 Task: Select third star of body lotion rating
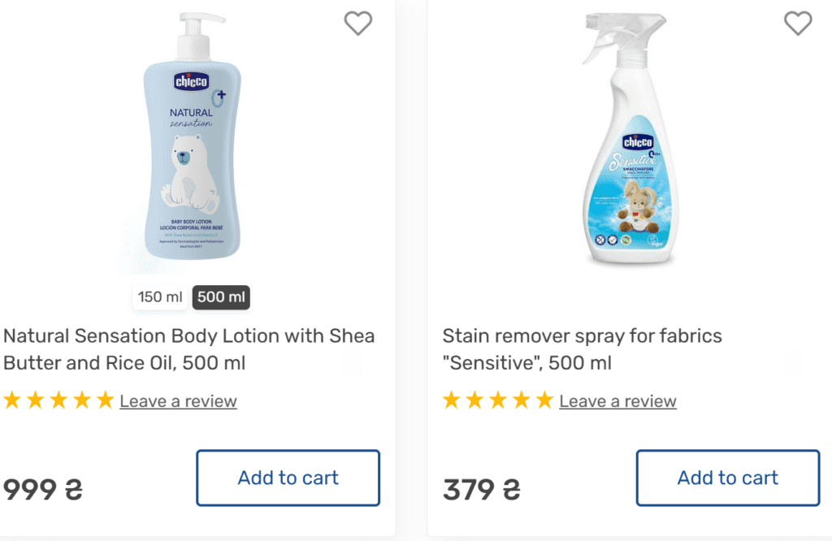[x=58, y=400]
